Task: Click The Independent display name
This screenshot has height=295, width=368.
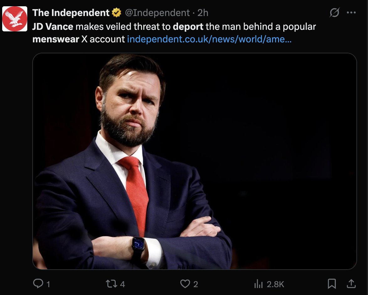Action: pyautogui.click(x=70, y=13)
